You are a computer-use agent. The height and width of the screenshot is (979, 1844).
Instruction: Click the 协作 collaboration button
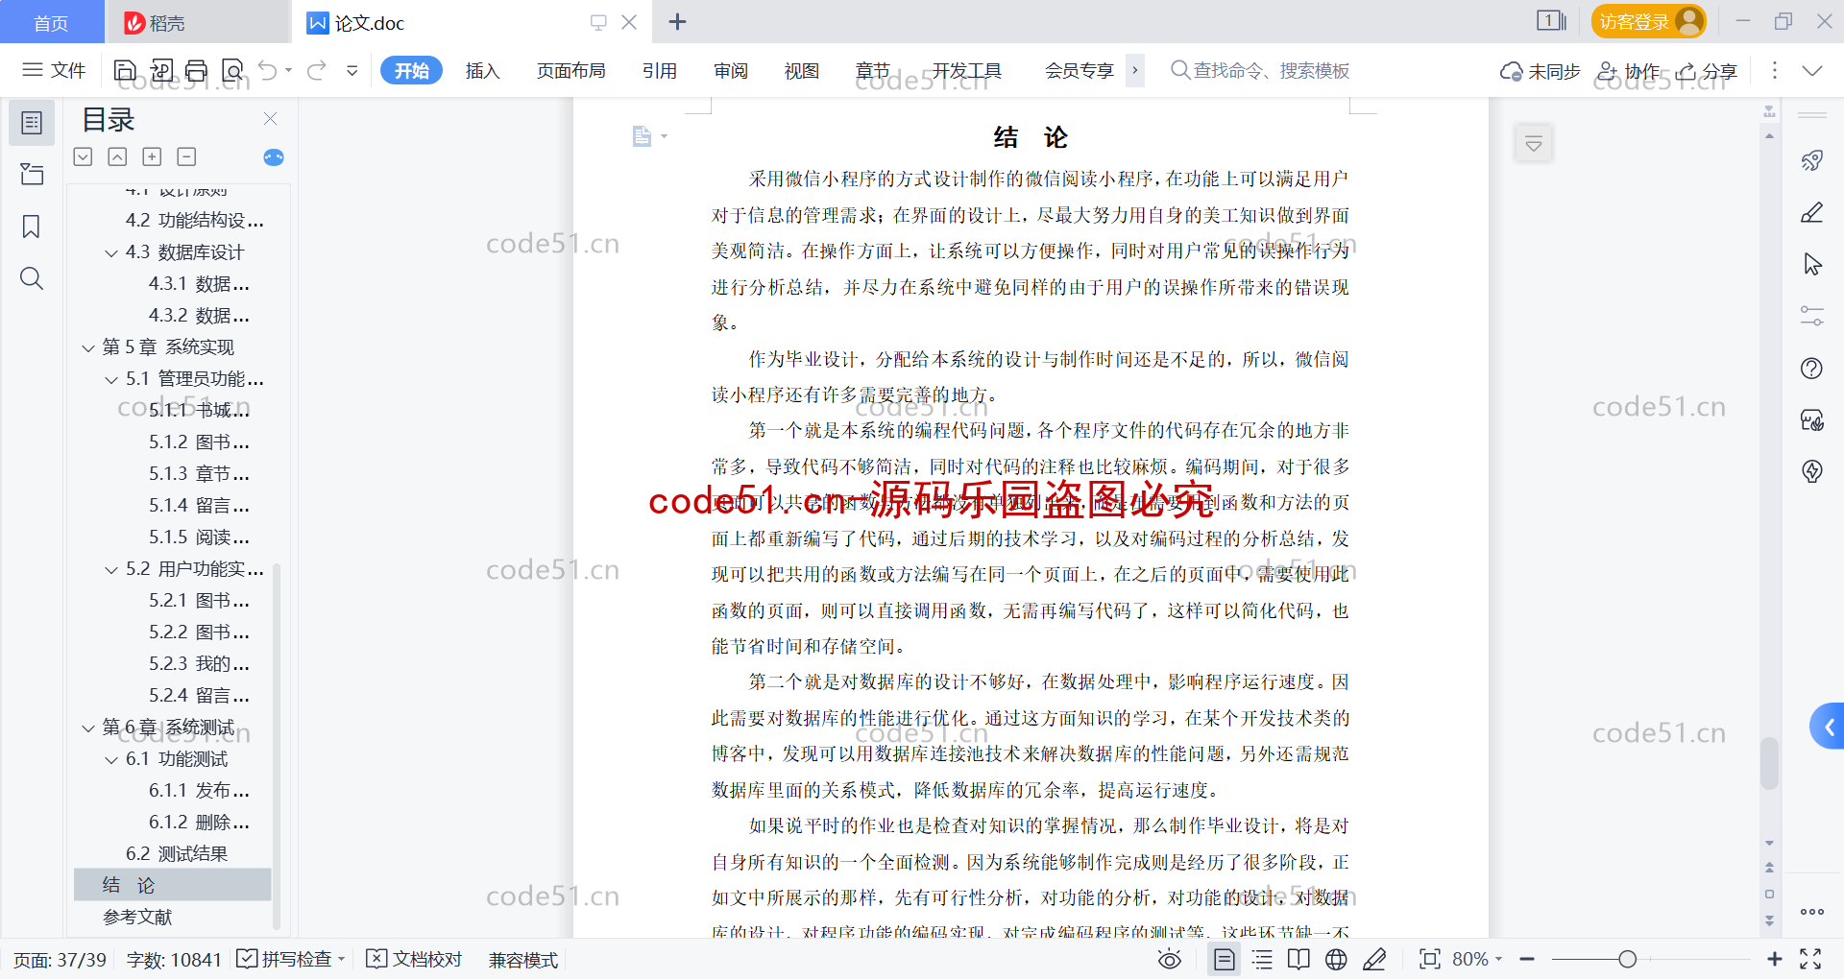1629,71
